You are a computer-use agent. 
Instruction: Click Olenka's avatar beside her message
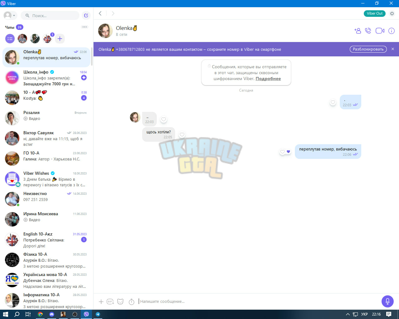coord(135,117)
